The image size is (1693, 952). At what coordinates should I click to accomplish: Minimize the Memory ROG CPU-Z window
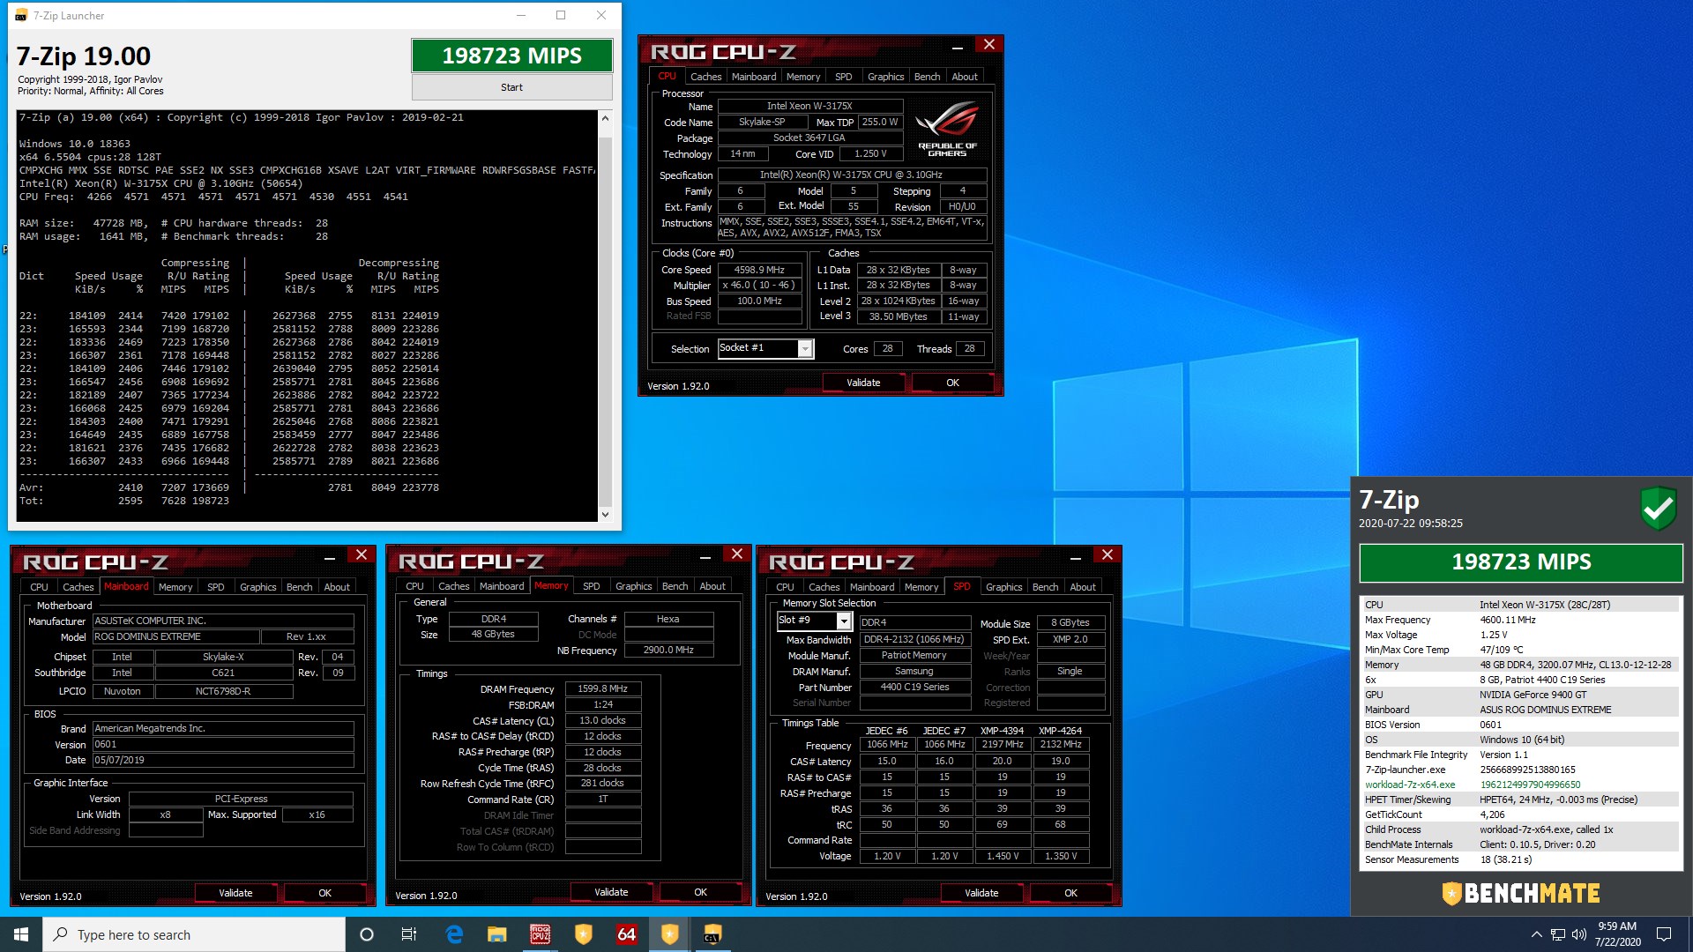pos(705,556)
